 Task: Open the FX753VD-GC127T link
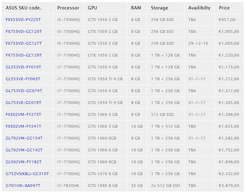[24, 43]
